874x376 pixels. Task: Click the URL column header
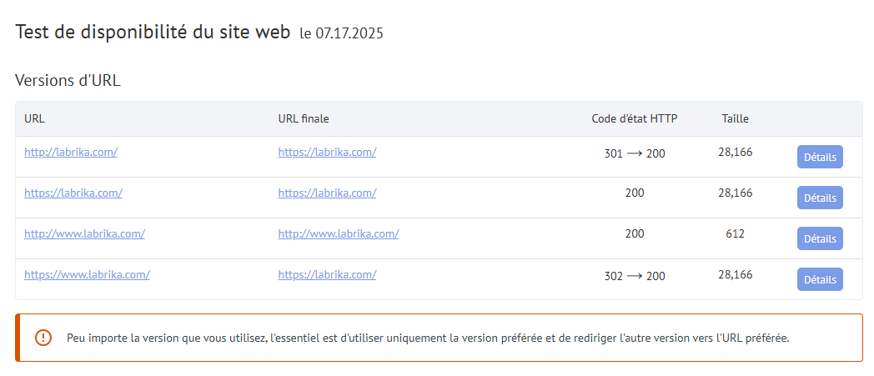34,118
